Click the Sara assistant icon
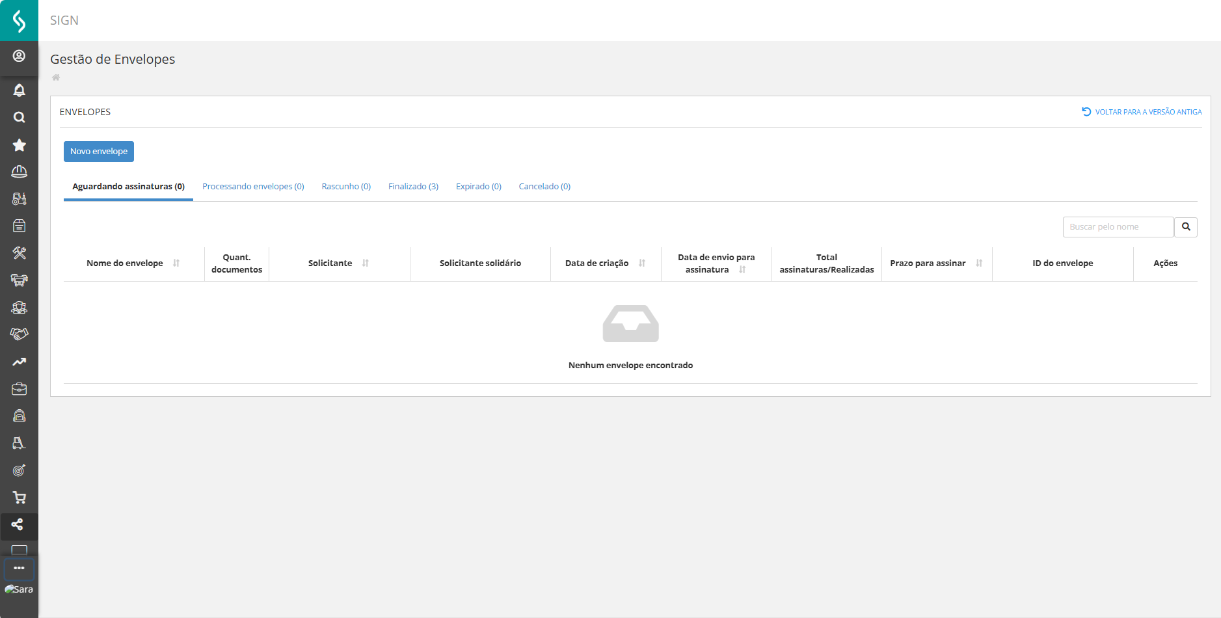 (x=19, y=589)
